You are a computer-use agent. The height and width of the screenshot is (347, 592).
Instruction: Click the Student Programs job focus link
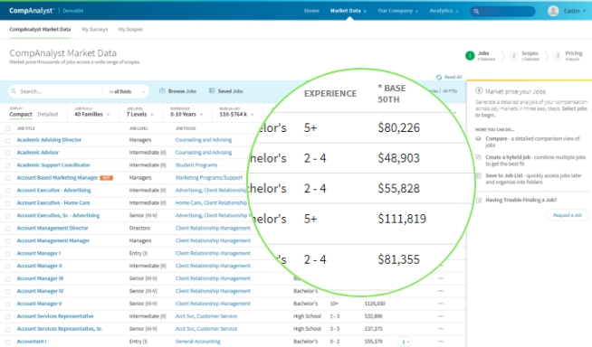[x=196, y=165]
